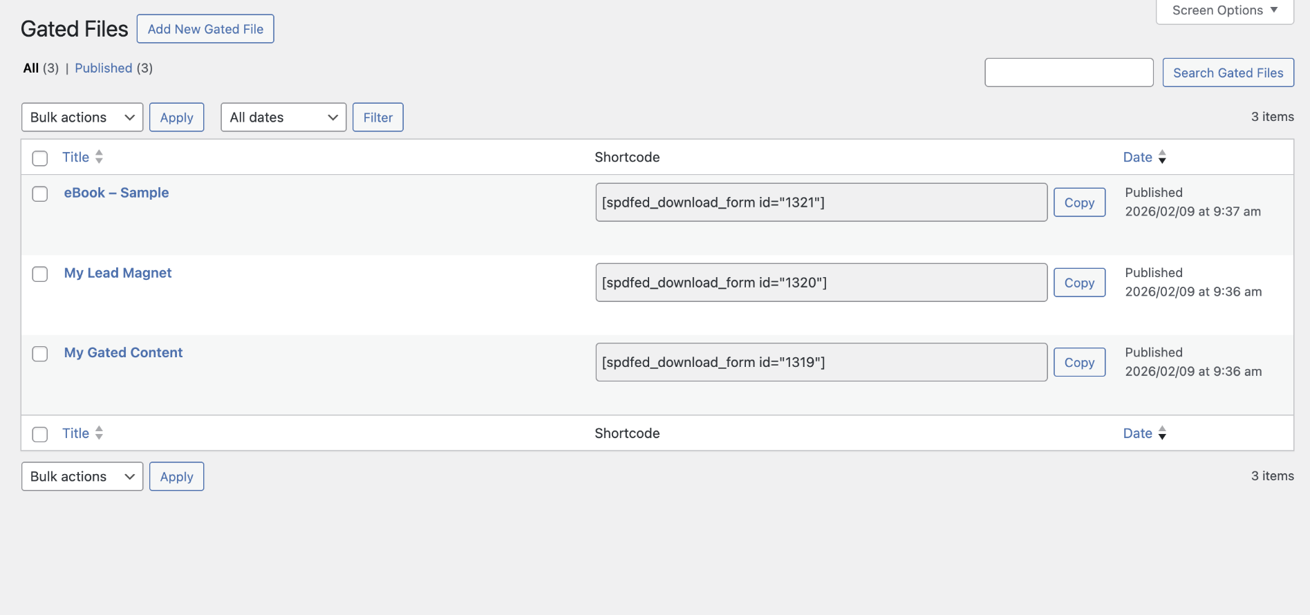Switch to the All files view
The image size is (1310, 615).
pos(31,68)
